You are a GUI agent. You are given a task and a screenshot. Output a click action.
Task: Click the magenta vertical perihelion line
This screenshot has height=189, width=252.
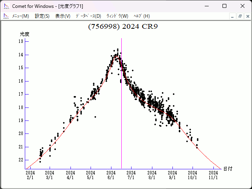point(121,118)
